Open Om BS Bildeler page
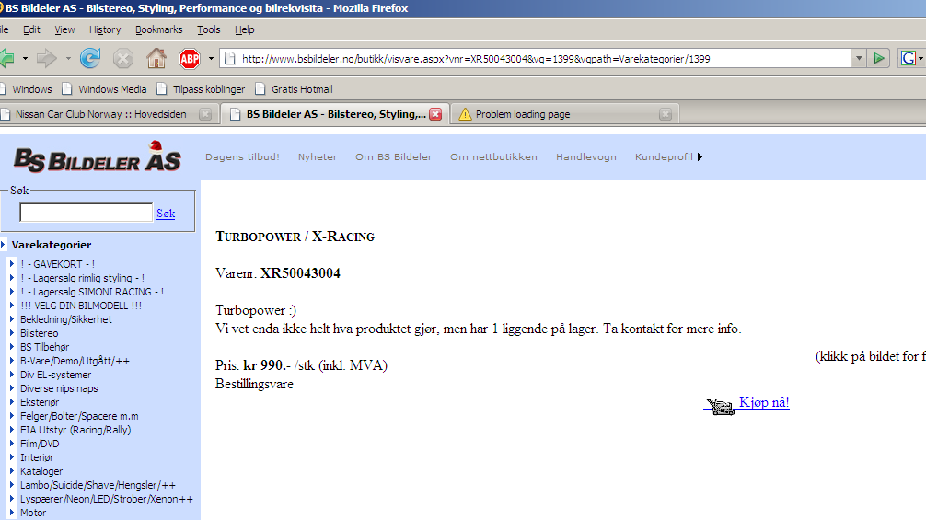The height and width of the screenshot is (520, 926). [x=393, y=157]
